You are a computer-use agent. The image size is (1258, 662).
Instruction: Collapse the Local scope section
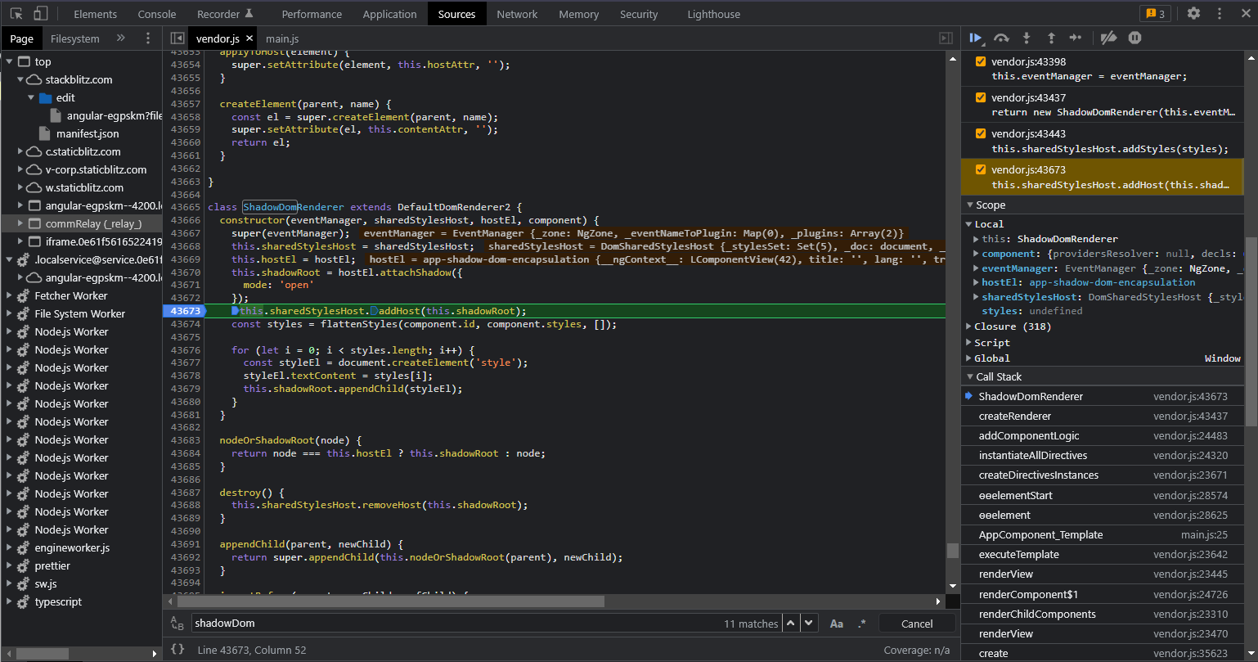point(968,223)
